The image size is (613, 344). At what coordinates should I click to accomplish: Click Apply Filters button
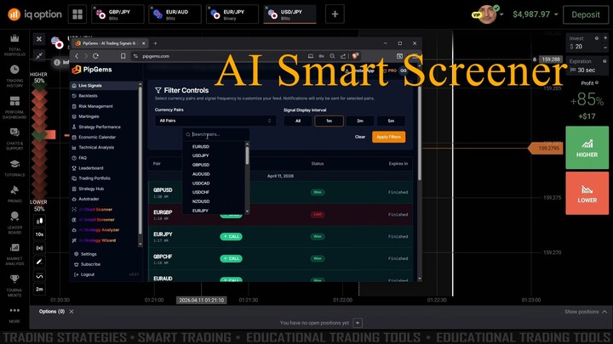click(388, 137)
